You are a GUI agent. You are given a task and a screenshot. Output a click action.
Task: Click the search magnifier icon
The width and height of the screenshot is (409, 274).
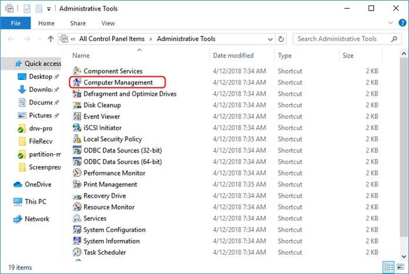click(394, 39)
